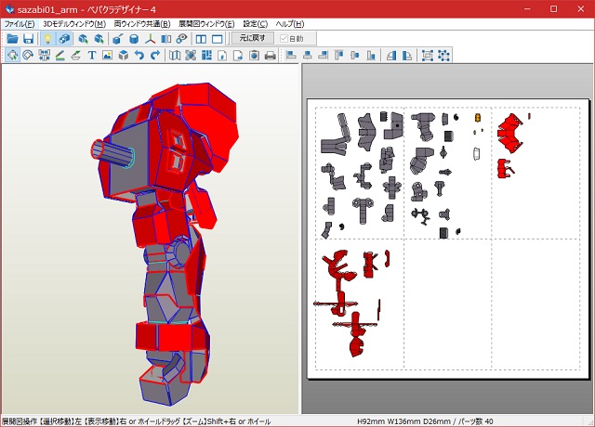
Task: Click the app icon in title bar
Action: (9, 8)
